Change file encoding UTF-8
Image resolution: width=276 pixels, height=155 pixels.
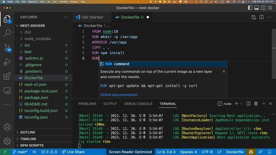(x=207, y=152)
